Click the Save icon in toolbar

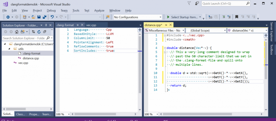click(x=39, y=17)
